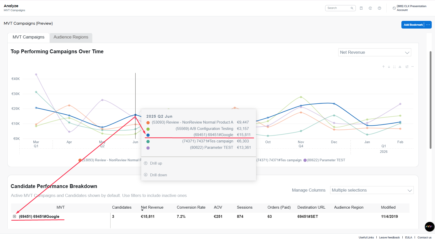Click the history clock icon

click(x=370, y=8)
